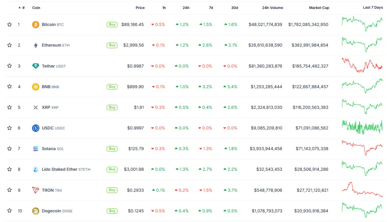The height and width of the screenshot is (222, 387).
Task: Click the Bitcoin logo icon
Action: pos(36,24)
